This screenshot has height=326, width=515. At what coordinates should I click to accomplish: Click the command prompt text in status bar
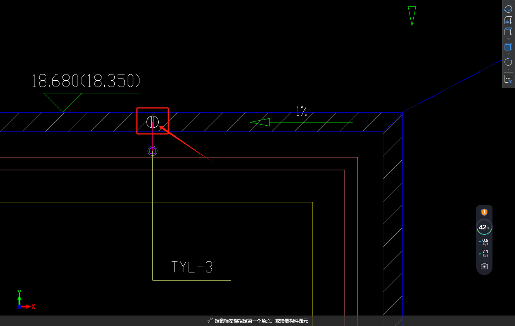coord(261,321)
